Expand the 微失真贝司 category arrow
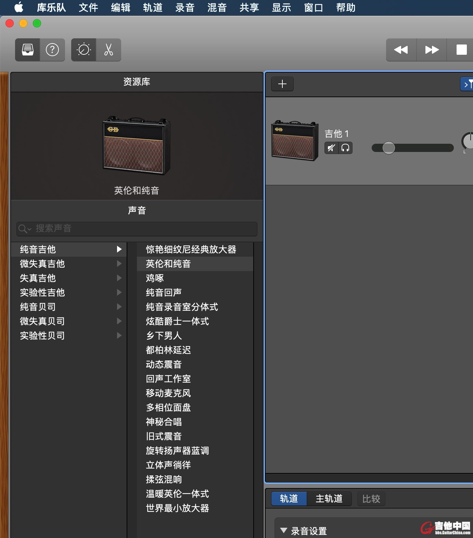The image size is (473, 538). pyautogui.click(x=119, y=321)
